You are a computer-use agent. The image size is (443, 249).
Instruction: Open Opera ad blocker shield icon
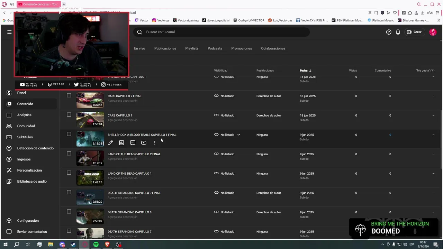[x=382, y=13]
